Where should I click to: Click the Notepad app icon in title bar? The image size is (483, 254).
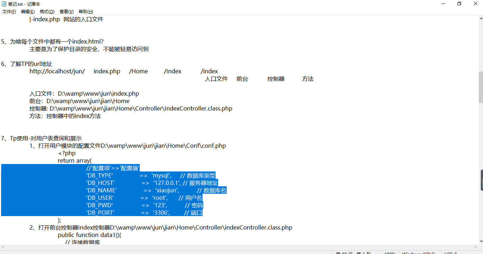[x=4, y=4]
